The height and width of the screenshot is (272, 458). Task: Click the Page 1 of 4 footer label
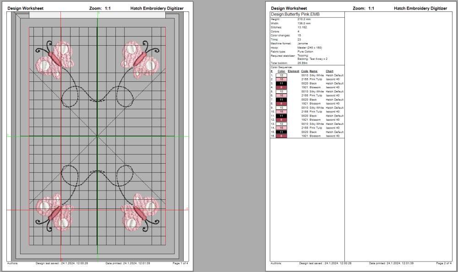point(180,263)
